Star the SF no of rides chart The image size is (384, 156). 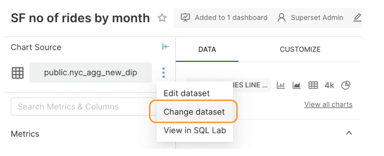point(162,18)
